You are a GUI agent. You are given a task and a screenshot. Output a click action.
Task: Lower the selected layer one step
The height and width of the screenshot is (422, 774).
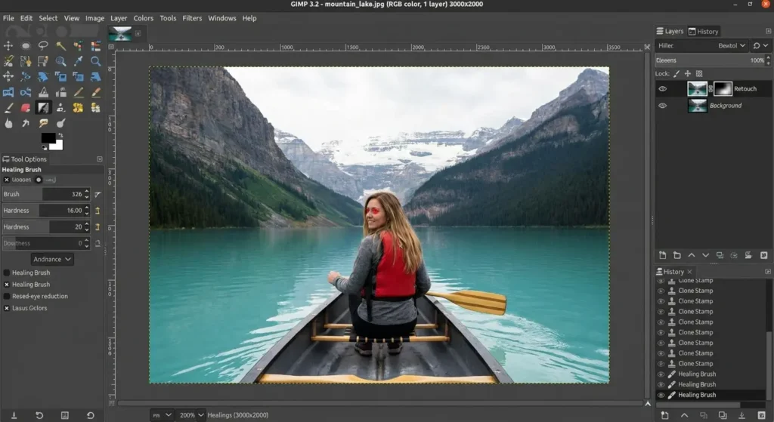click(705, 255)
